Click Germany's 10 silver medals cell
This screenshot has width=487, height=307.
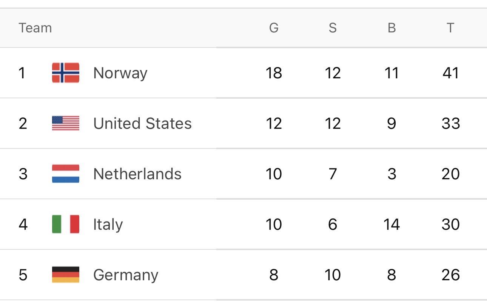pos(333,275)
